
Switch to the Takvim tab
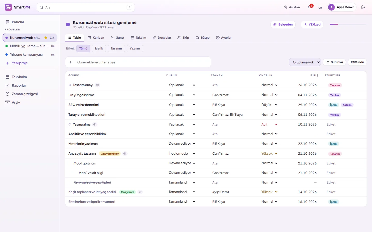(x=138, y=38)
